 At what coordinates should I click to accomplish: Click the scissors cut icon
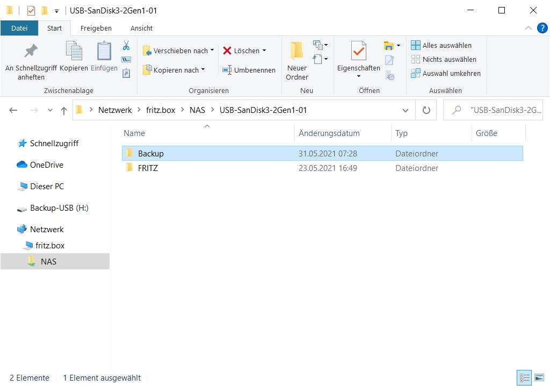tap(126, 46)
